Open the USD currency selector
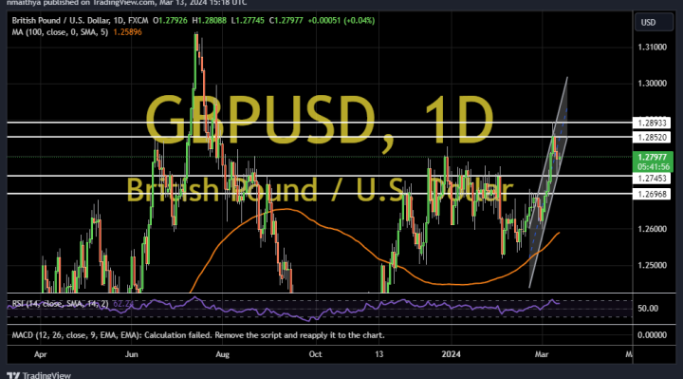Screen dimensions: 683x379 654,22
